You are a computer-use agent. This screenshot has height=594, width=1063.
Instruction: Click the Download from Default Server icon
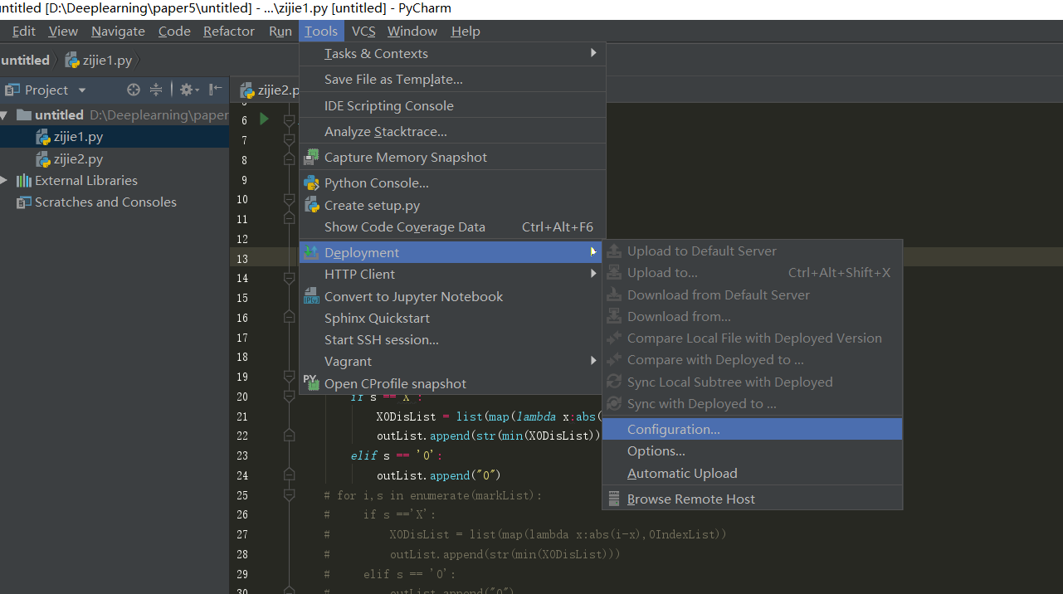point(614,295)
